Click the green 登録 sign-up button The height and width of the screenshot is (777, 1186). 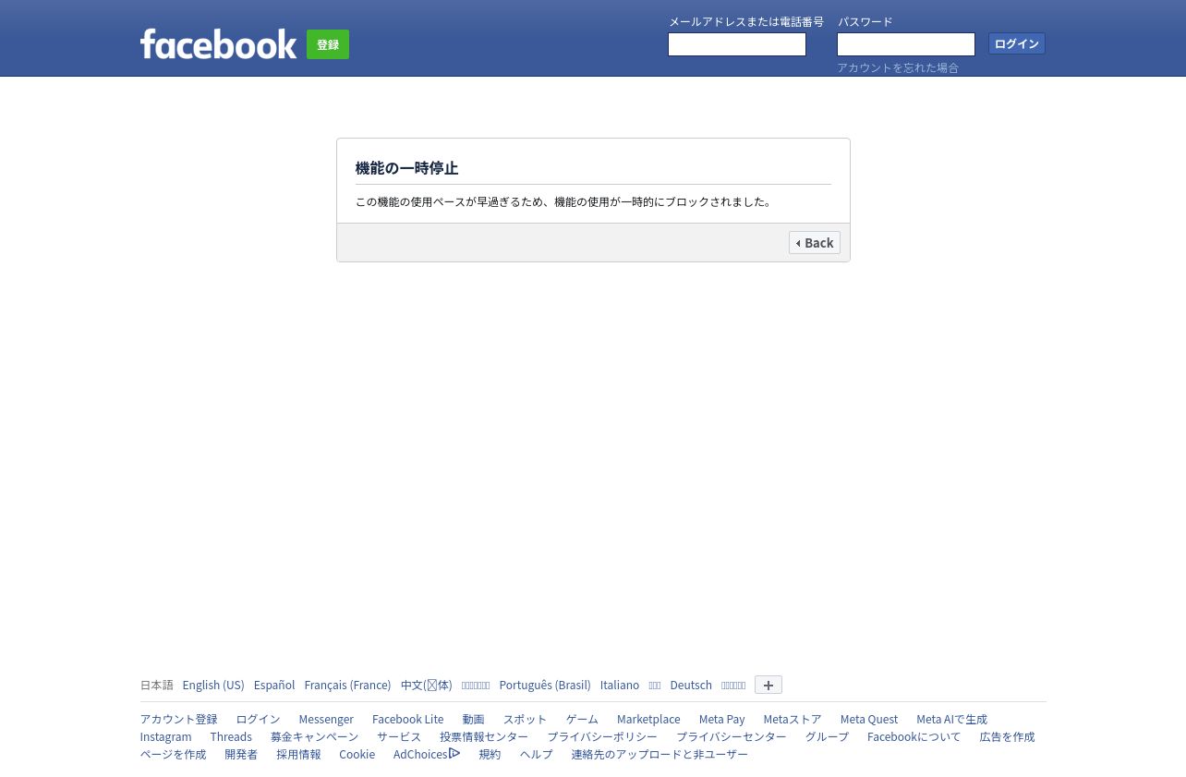coord(328,44)
